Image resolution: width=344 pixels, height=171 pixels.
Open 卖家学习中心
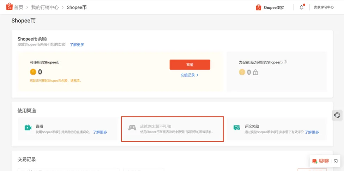pyautogui.click(x=324, y=7)
